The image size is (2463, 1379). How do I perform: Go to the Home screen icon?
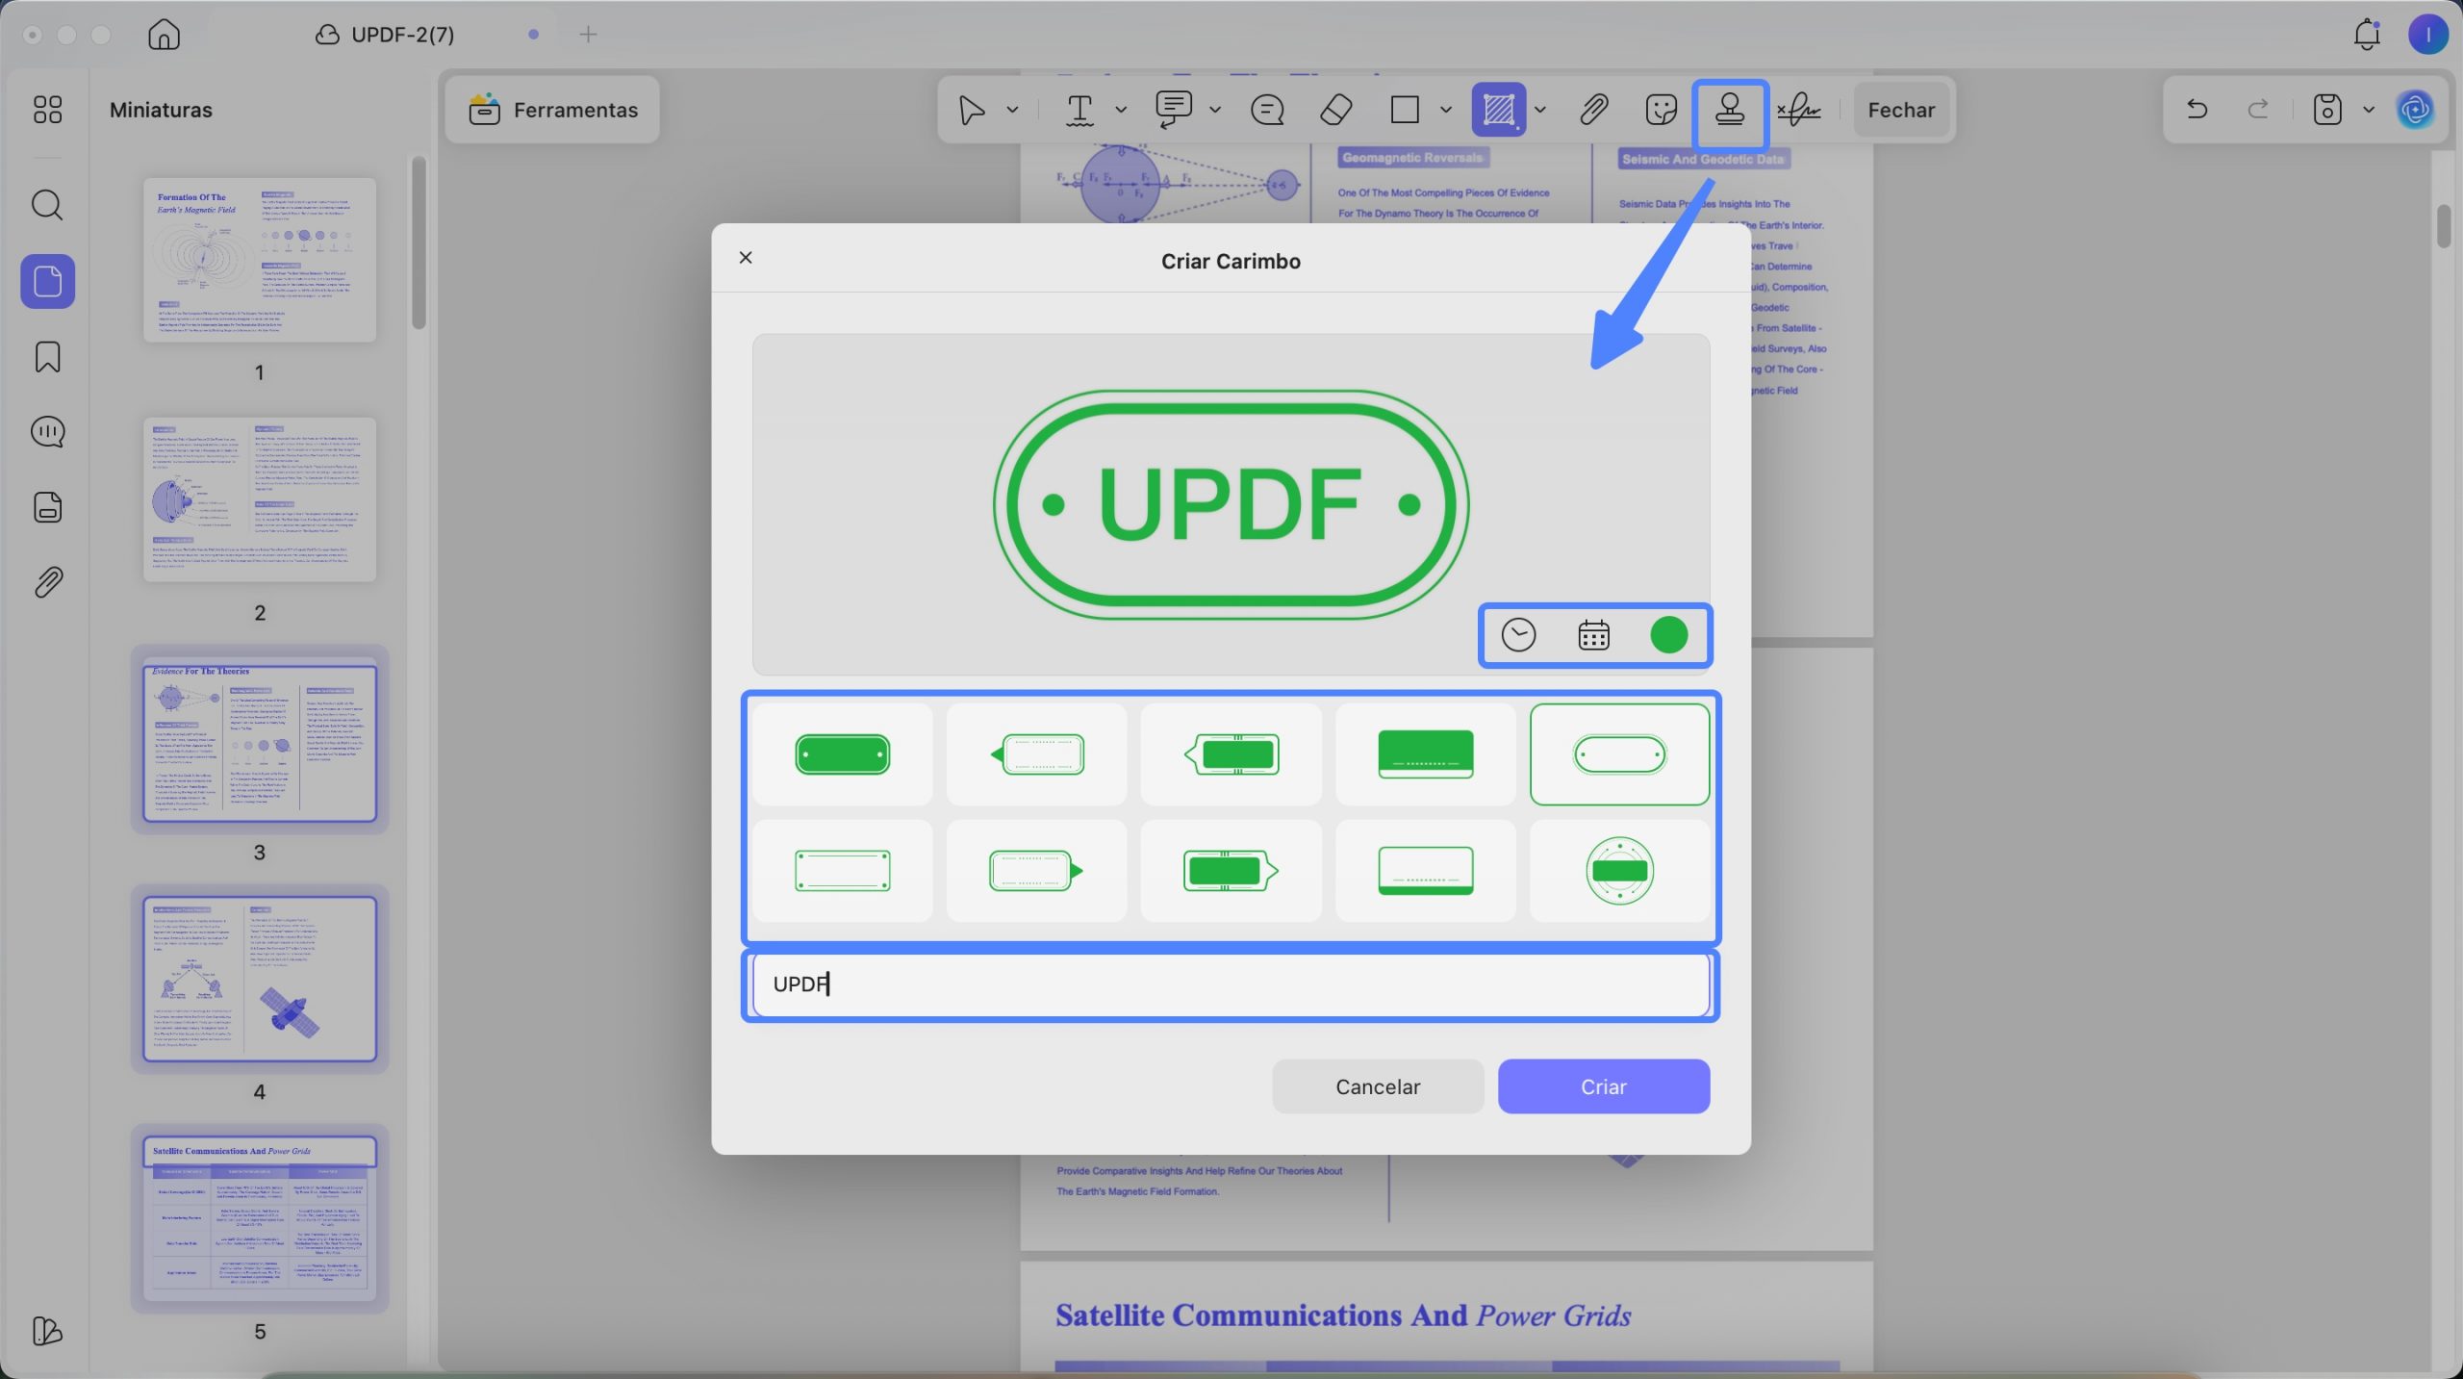tap(165, 35)
